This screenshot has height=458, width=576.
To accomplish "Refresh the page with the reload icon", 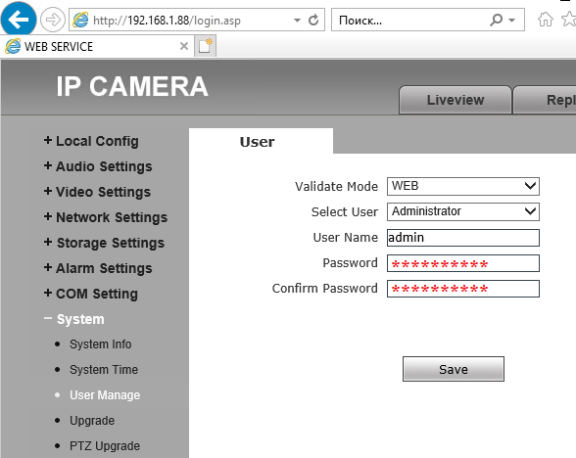I will tap(313, 20).
